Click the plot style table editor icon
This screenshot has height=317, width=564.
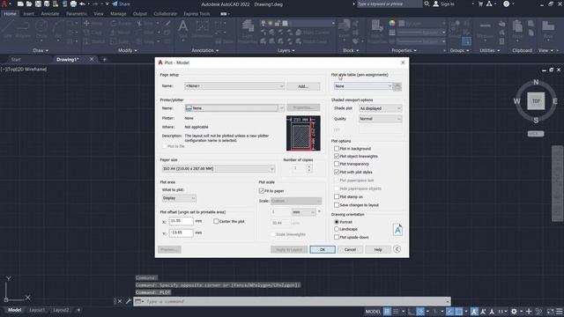[397, 86]
